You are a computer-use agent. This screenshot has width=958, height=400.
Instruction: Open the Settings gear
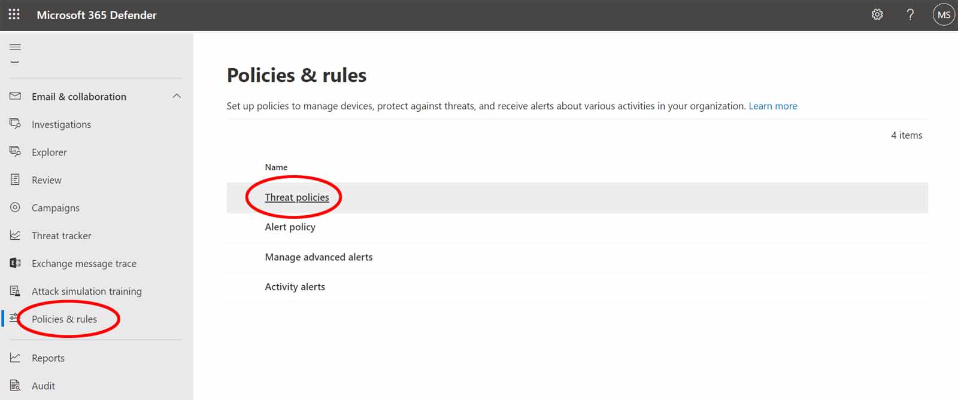click(877, 14)
